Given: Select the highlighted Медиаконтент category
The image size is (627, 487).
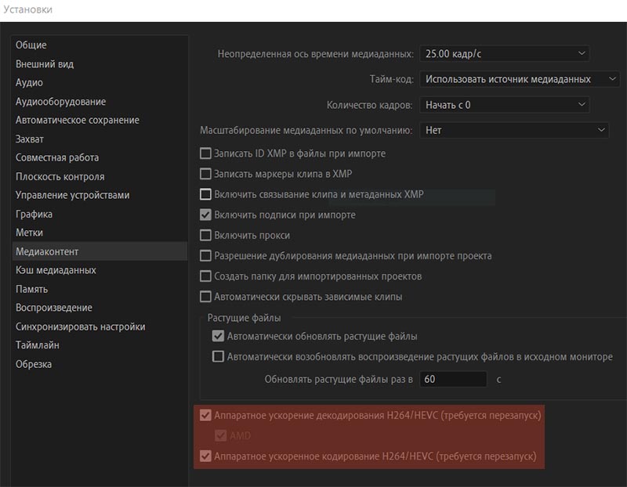Looking at the screenshot, I should 100,251.
